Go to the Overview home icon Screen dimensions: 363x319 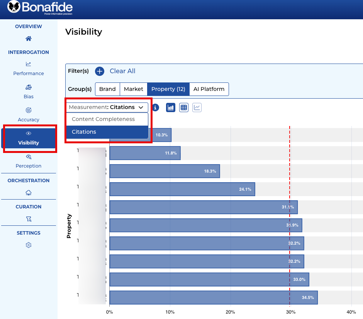[x=28, y=39]
